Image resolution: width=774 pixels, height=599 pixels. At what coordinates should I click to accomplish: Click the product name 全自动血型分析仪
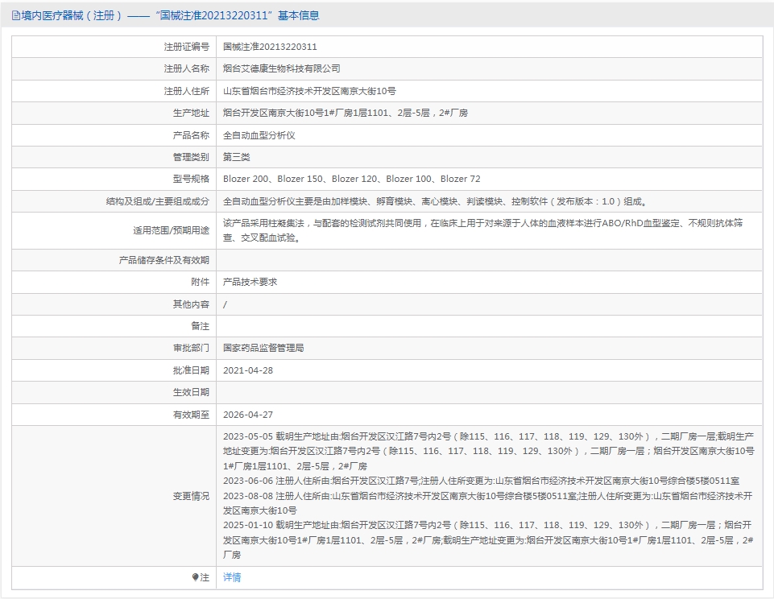(259, 135)
